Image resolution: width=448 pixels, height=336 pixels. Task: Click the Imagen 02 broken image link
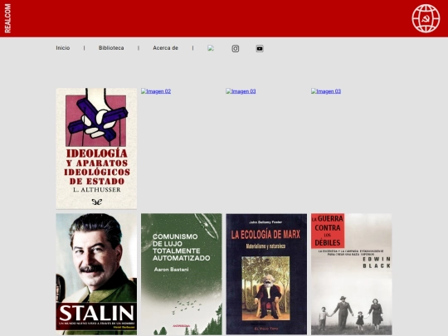(x=156, y=91)
